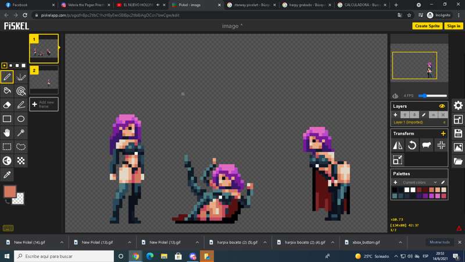Select the Rectangle selection tool

pos(7,147)
